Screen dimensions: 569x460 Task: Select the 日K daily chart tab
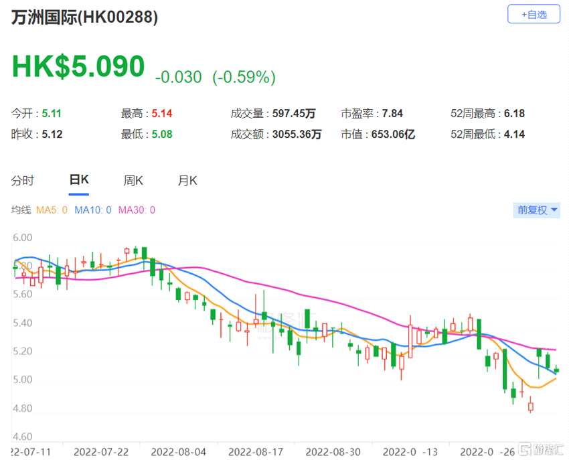point(79,179)
